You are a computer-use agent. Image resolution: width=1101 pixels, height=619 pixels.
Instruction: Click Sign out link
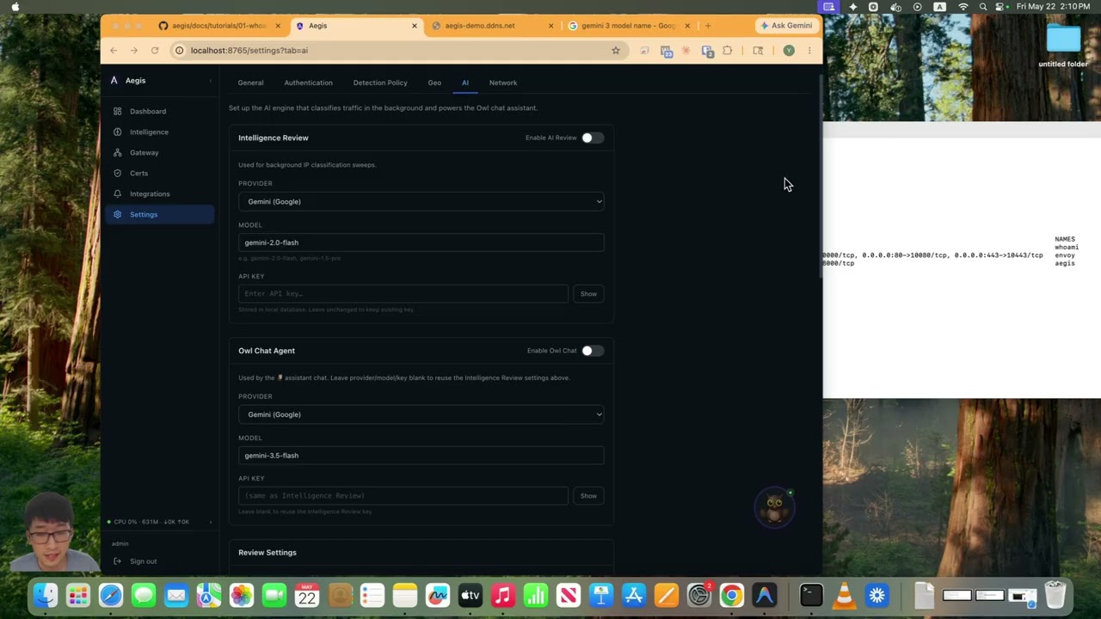[143, 561]
